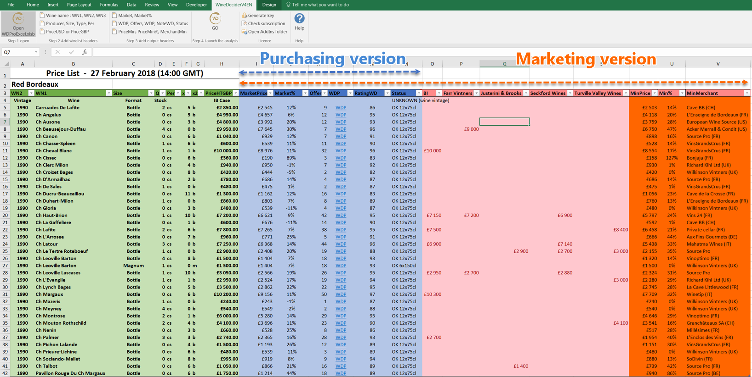752x377 pixels.
Task: Open Insert Function fx dialog
Action: tap(85, 52)
